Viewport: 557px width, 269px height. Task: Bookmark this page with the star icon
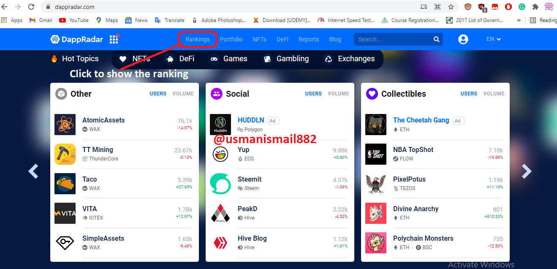(x=451, y=7)
